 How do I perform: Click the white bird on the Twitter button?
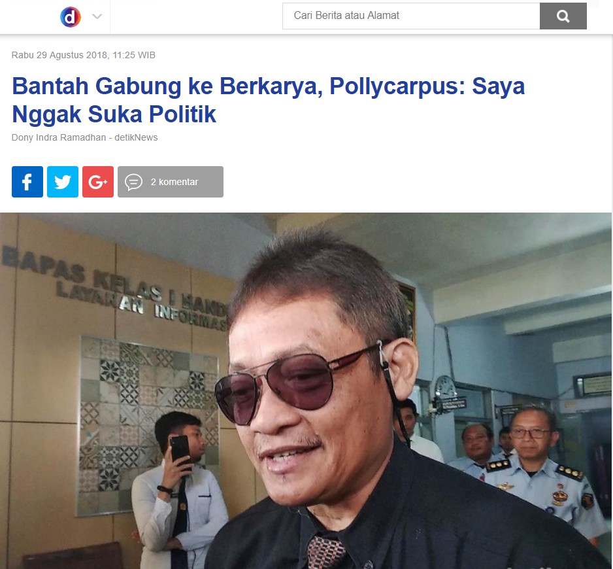click(x=63, y=182)
